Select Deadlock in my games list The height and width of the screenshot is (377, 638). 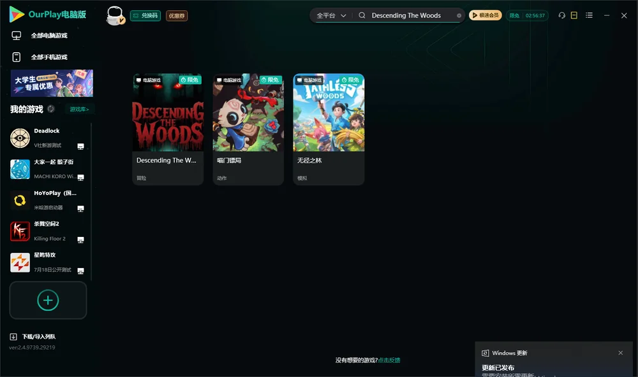click(x=48, y=138)
